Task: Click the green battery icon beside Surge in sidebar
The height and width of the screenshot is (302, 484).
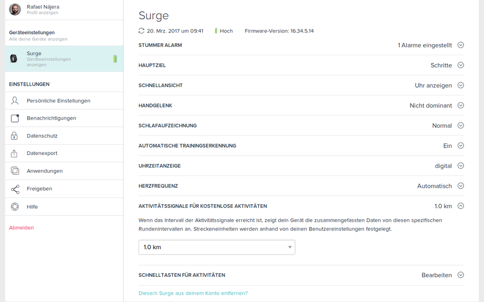Action: [115, 59]
